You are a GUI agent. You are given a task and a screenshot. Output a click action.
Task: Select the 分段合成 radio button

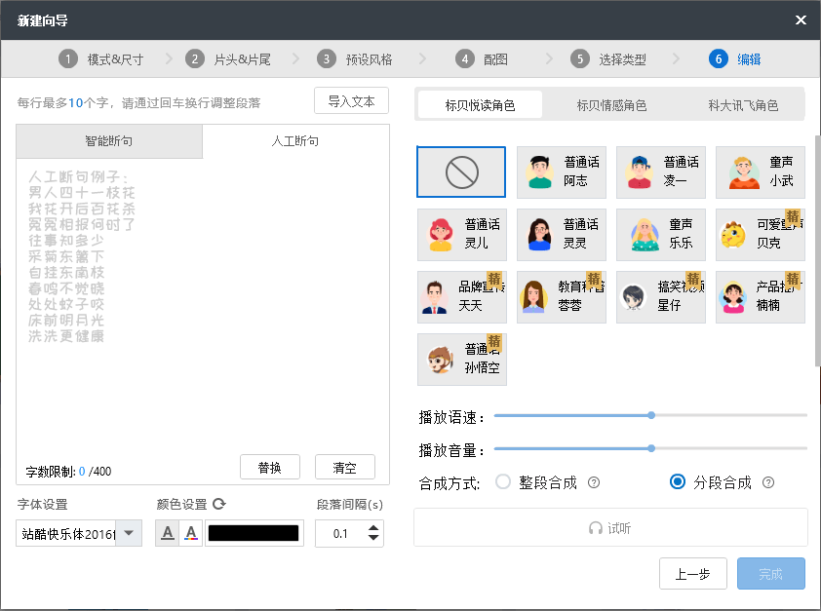point(678,481)
